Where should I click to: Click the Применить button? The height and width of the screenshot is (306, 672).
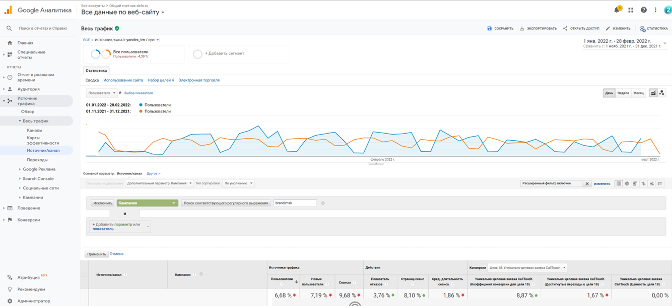click(96, 254)
